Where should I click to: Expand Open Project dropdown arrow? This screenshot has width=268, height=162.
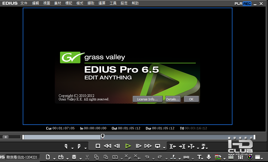[x=68, y=159]
